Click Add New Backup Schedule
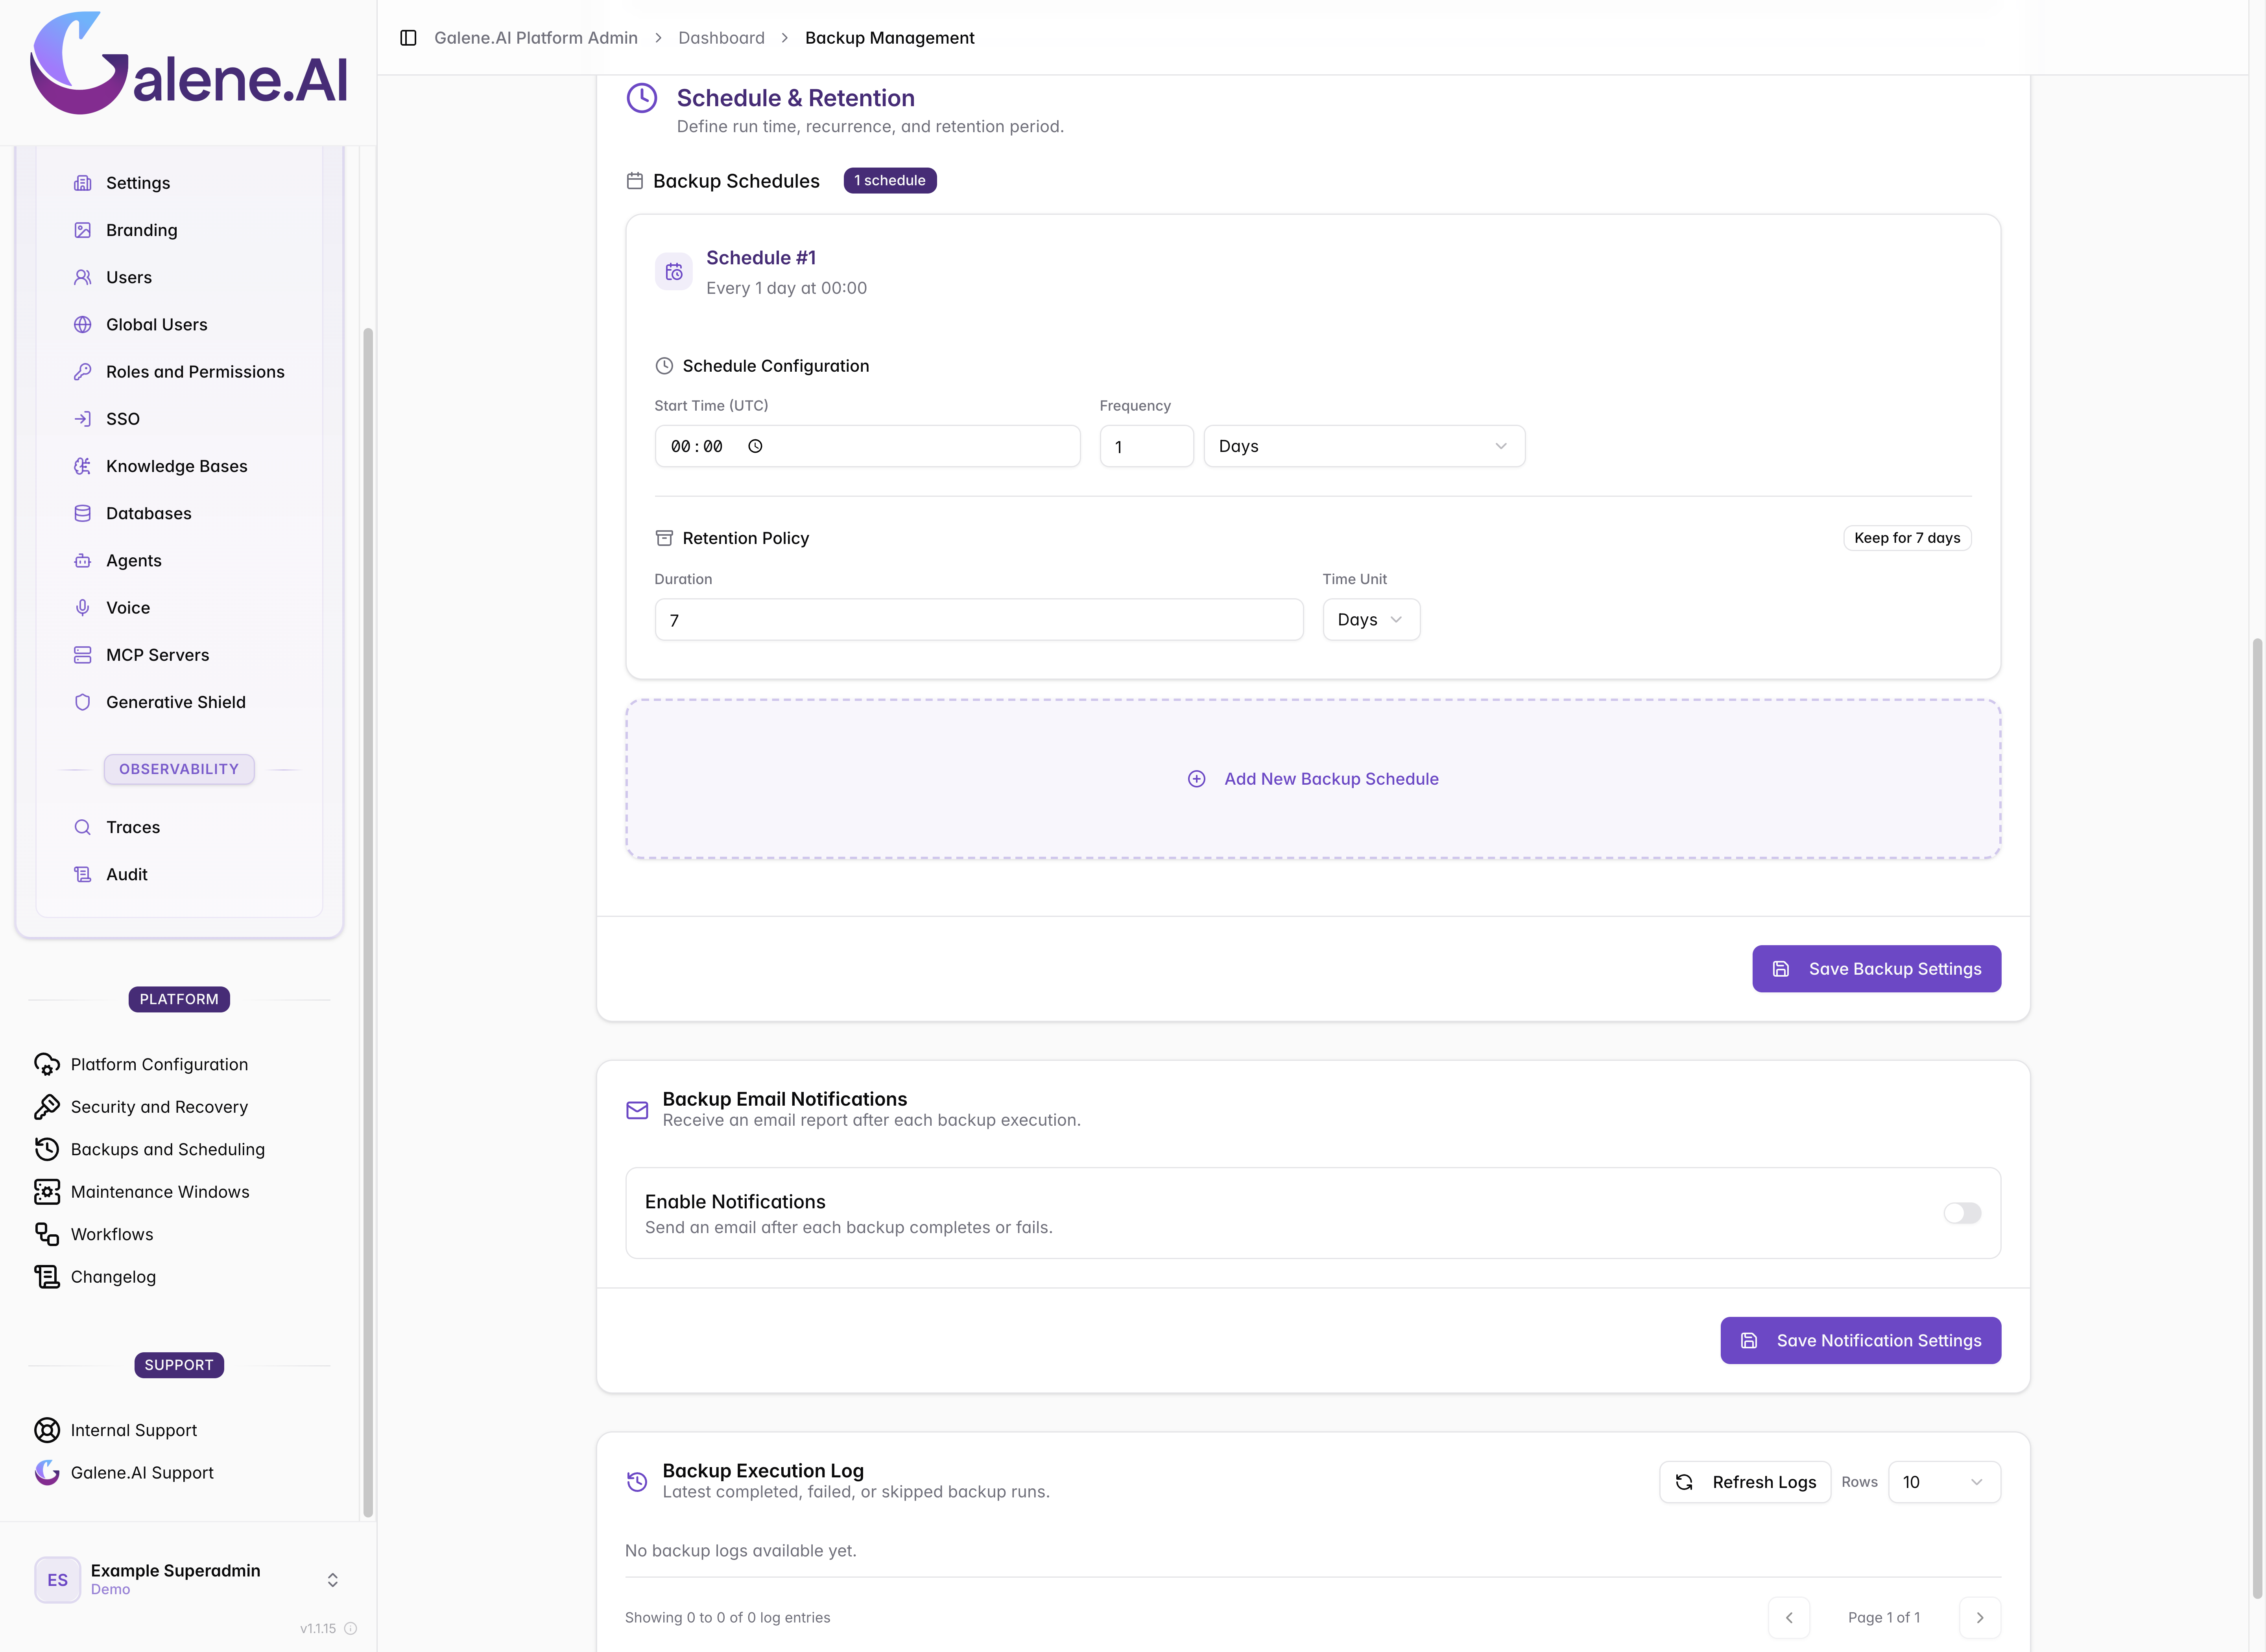Viewport: 2266px width, 1652px height. pyautogui.click(x=1313, y=779)
